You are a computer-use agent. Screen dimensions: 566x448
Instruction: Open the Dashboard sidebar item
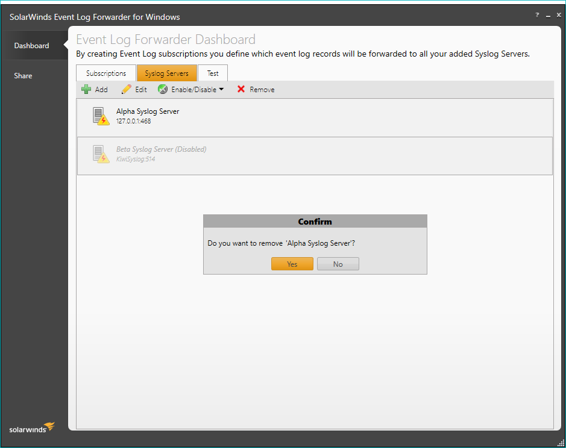coord(32,46)
